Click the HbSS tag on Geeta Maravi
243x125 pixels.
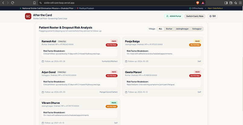197,72
